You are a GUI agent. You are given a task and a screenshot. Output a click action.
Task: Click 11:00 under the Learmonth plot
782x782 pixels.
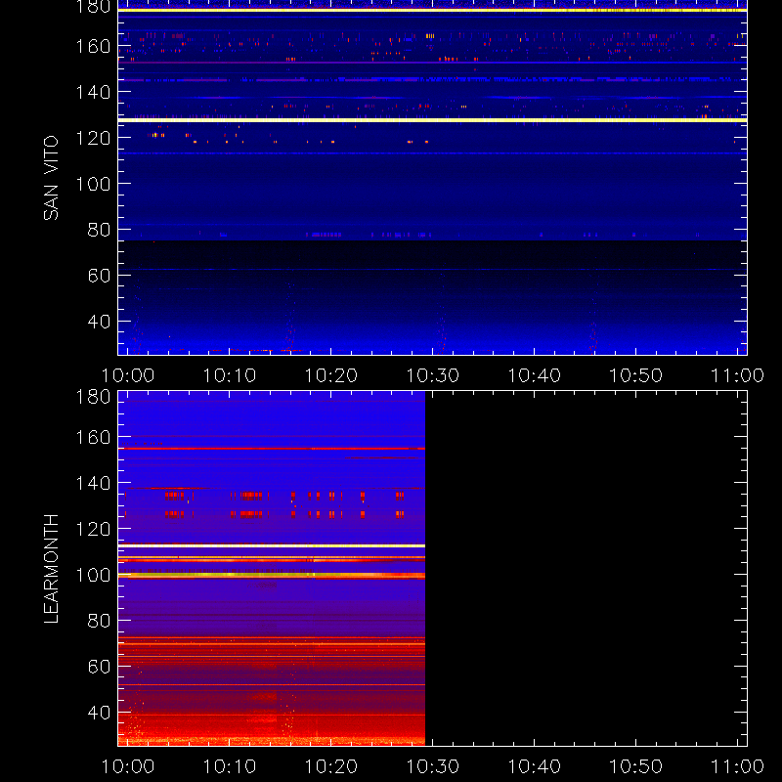(x=737, y=766)
